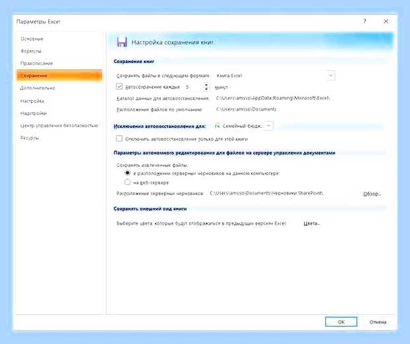Click the autosave minutes input field

[194, 87]
